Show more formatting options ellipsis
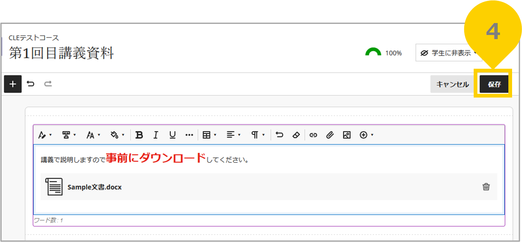This screenshot has width=522, height=242. tap(189, 135)
